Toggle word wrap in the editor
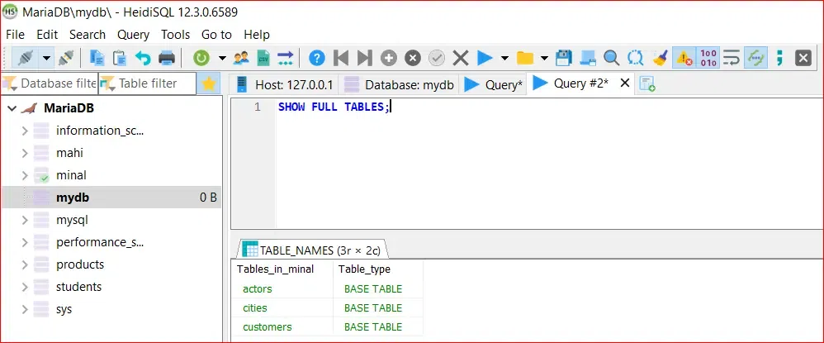The width and height of the screenshot is (824, 343). pyautogui.click(x=732, y=57)
